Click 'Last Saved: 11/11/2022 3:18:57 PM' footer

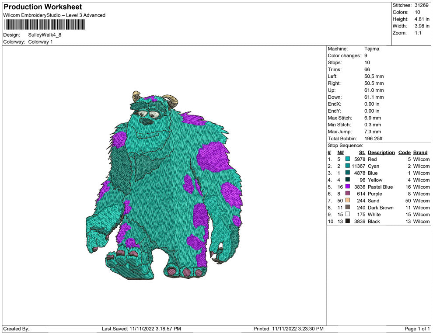tap(141, 329)
